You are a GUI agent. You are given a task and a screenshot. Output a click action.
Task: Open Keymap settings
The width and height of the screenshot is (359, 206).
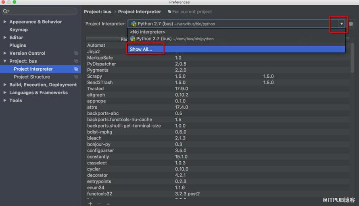click(19, 29)
